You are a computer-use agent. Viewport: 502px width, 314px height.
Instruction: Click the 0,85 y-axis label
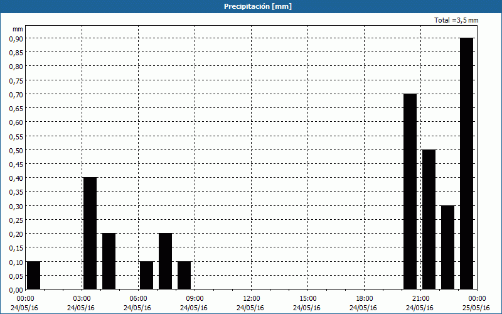point(16,53)
